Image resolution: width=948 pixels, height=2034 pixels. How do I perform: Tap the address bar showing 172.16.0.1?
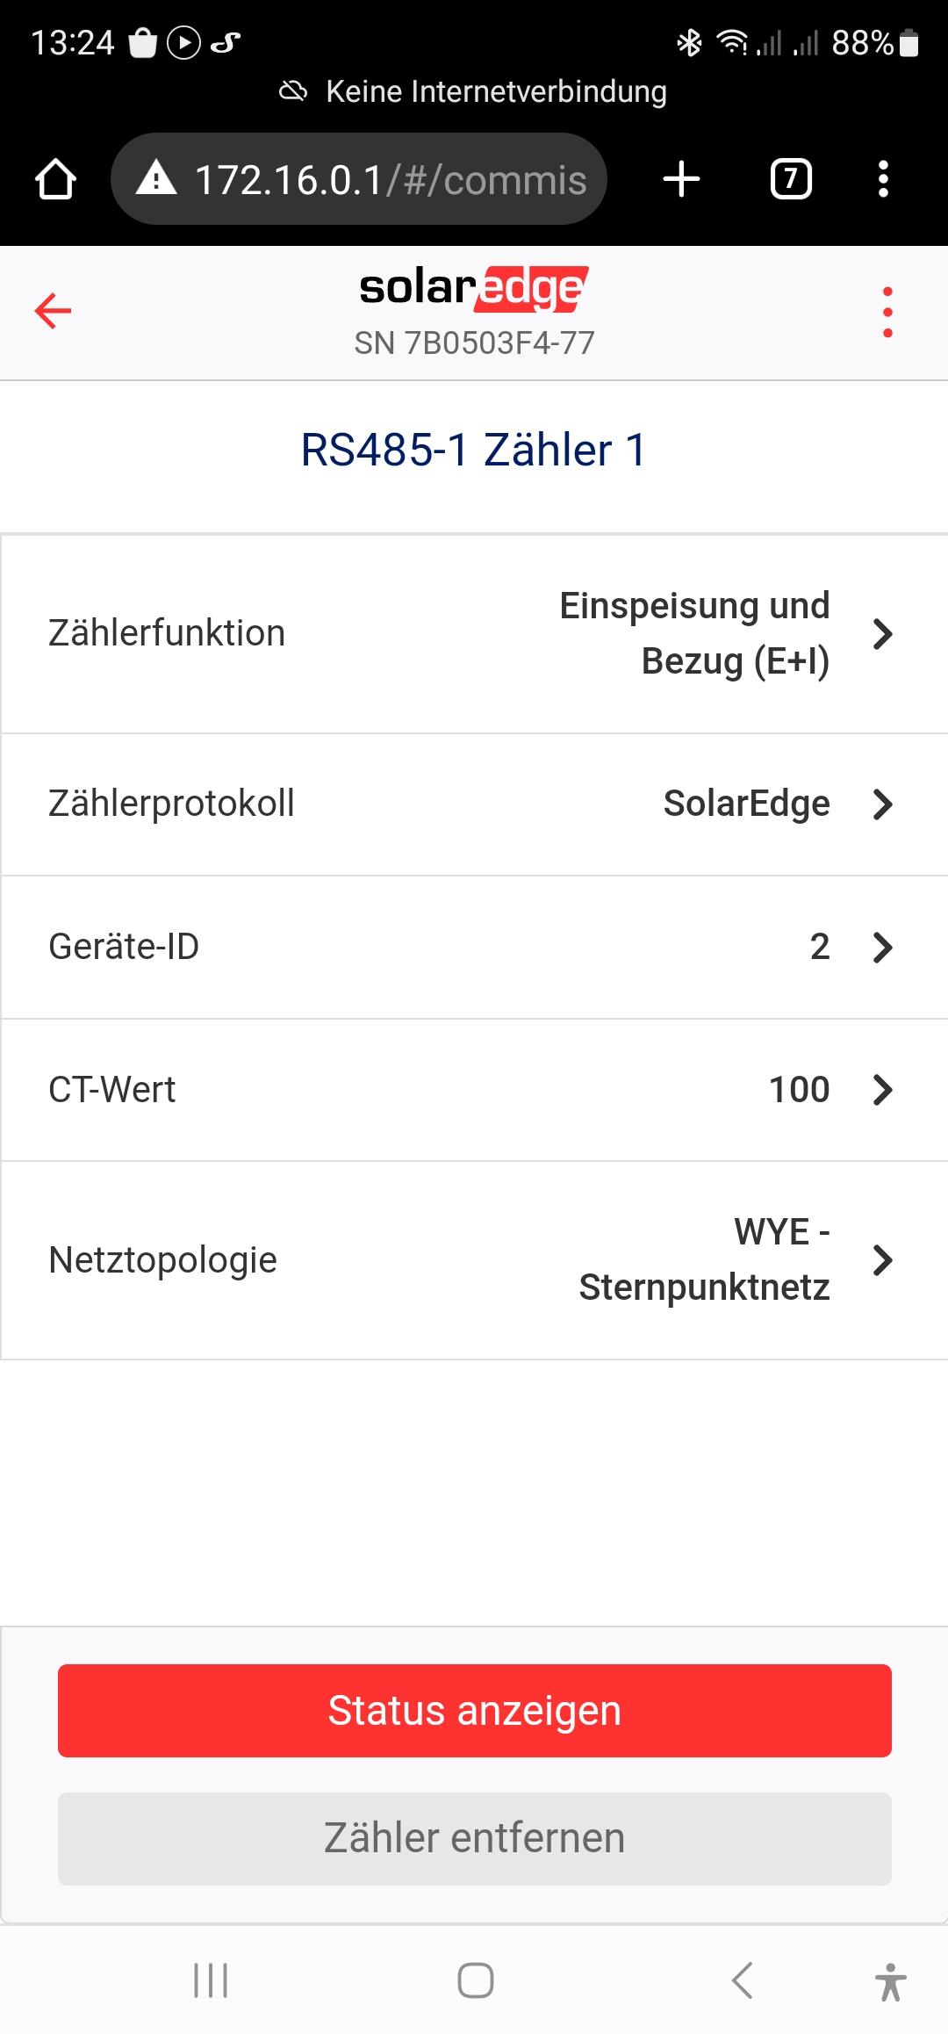click(390, 180)
